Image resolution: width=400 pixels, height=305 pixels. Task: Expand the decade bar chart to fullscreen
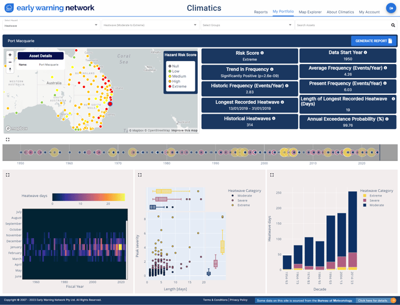pos(272,175)
